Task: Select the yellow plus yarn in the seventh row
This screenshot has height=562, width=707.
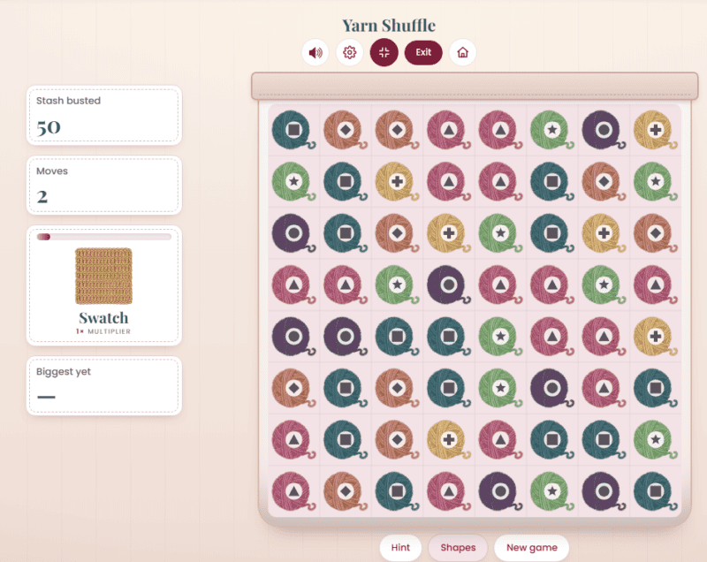Action: pos(449,440)
